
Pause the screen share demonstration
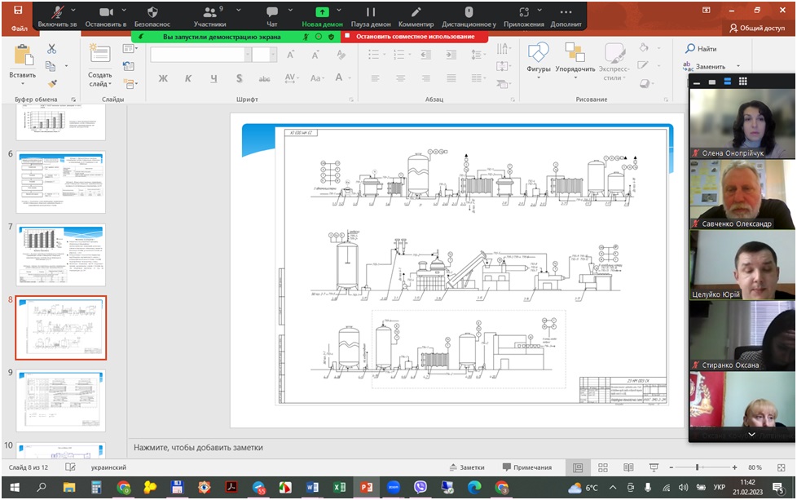pos(370,12)
